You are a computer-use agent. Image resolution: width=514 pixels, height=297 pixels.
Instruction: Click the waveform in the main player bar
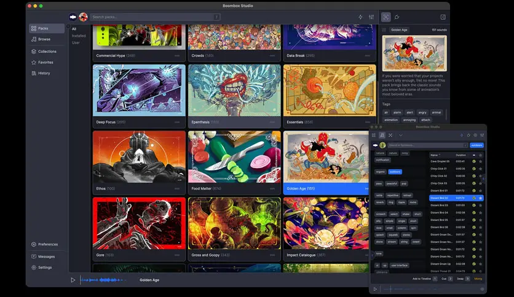[103, 280]
